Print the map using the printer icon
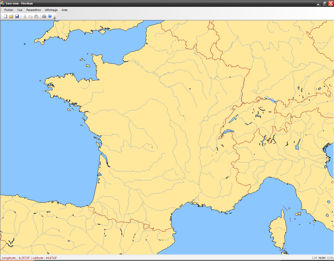The width and height of the screenshot is (334, 261). tap(44, 16)
